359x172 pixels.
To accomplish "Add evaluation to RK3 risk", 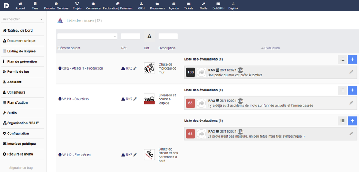I will (353, 121).
